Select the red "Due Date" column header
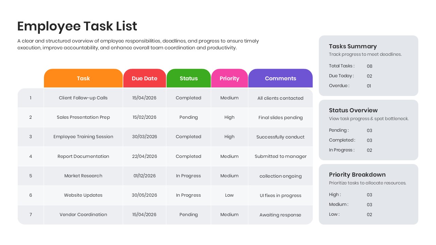 (x=144, y=78)
